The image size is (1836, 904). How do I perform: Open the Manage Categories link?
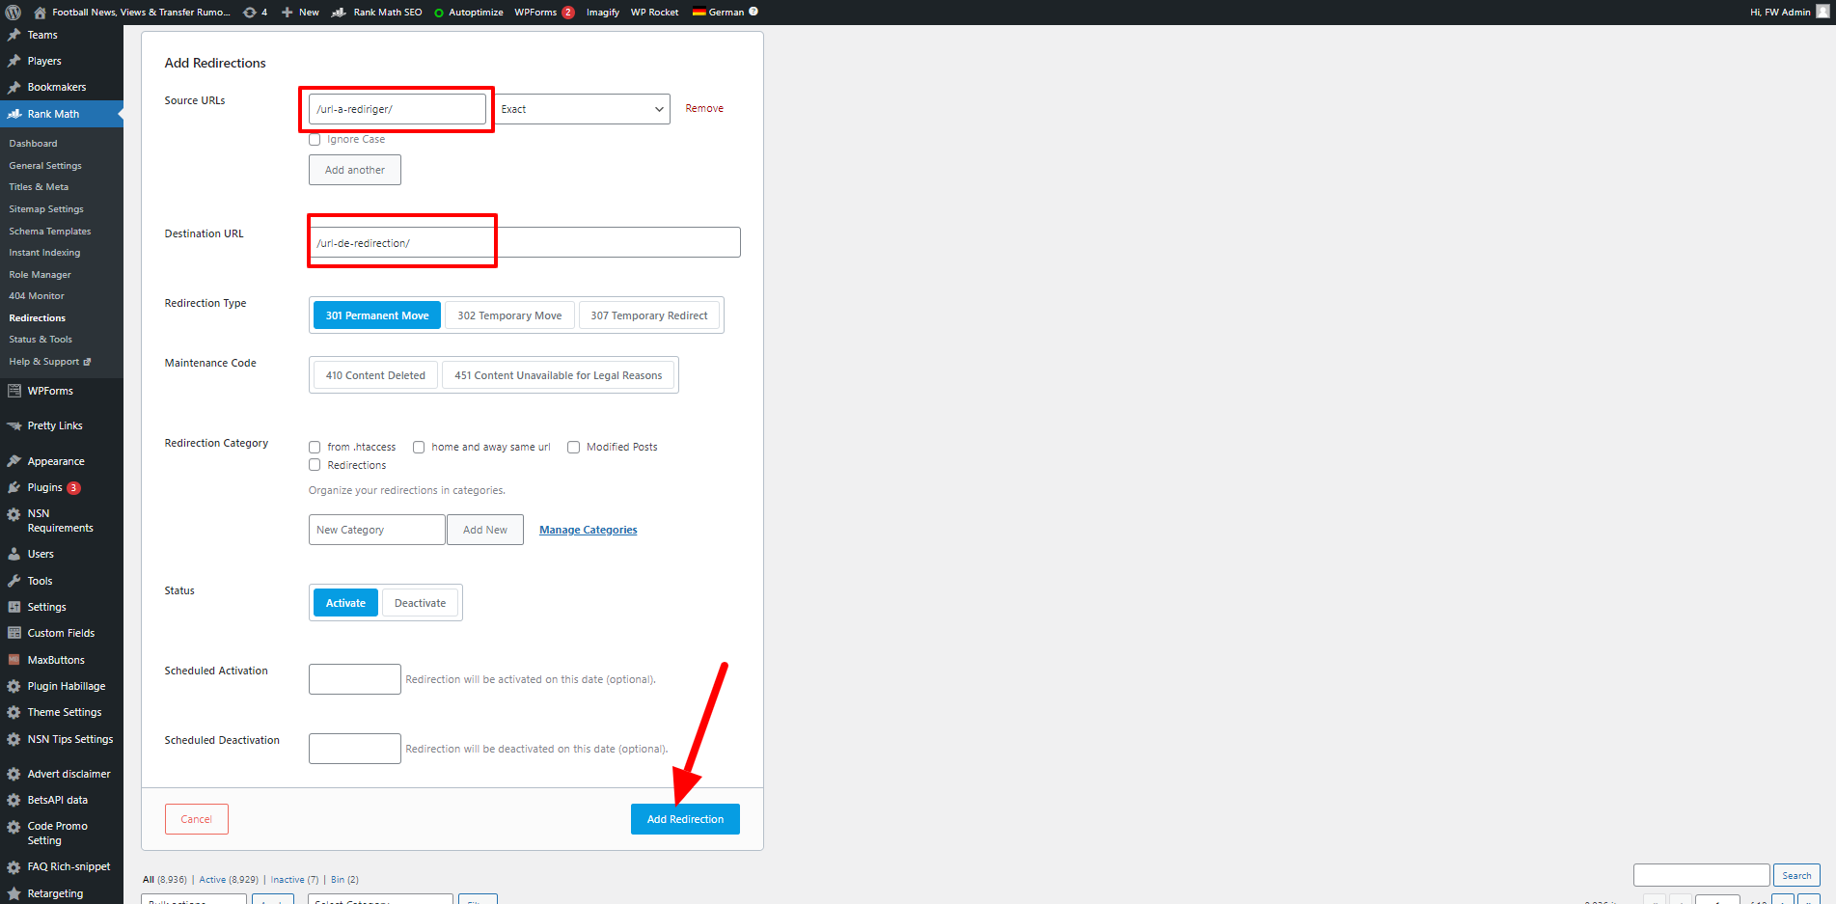[x=588, y=530]
